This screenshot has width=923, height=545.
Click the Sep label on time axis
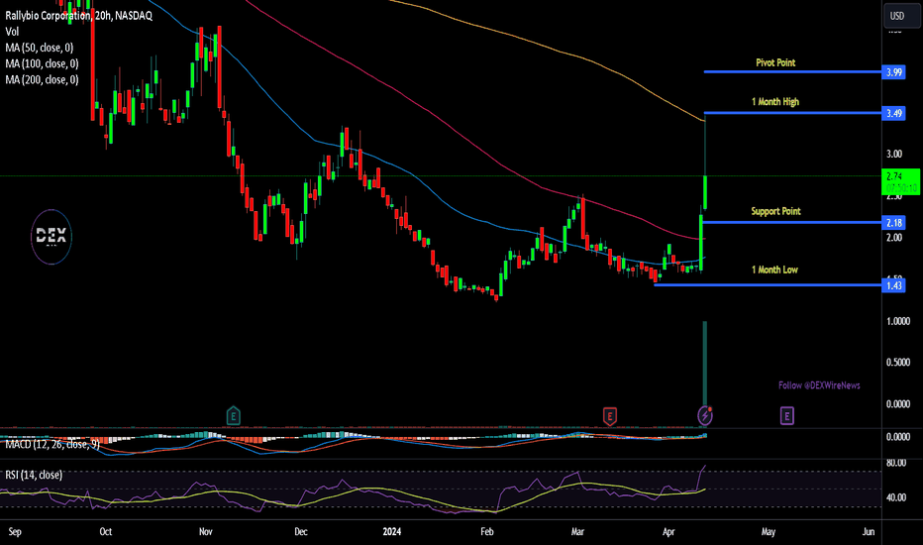point(15,531)
